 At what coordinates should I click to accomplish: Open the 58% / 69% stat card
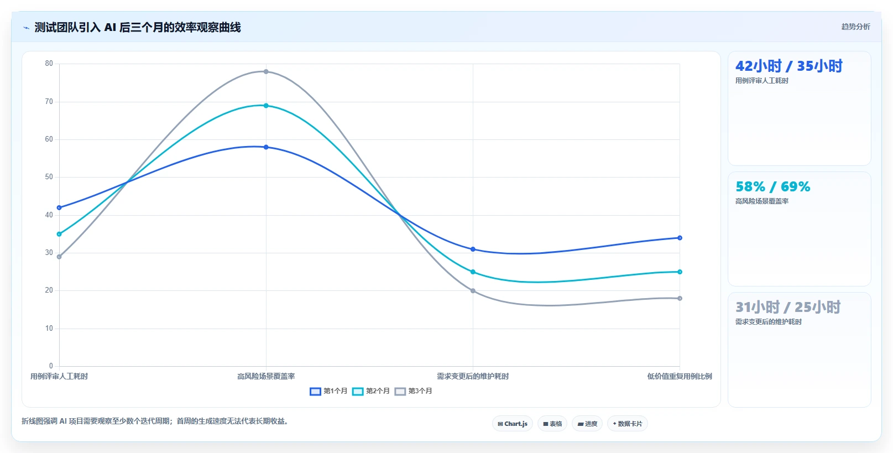coord(800,229)
